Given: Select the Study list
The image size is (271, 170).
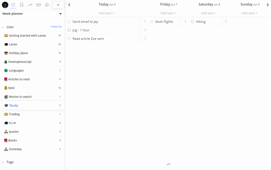Looking at the screenshot, I should [32, 105].
